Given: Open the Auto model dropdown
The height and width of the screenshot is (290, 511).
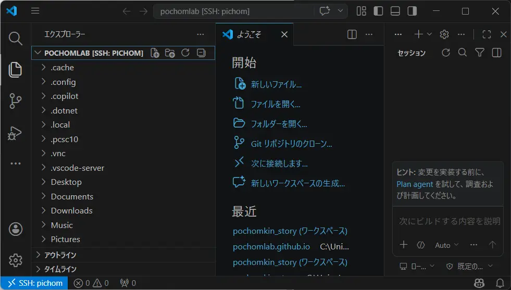Looking at the screenshot, I should [x=446, y=245].
